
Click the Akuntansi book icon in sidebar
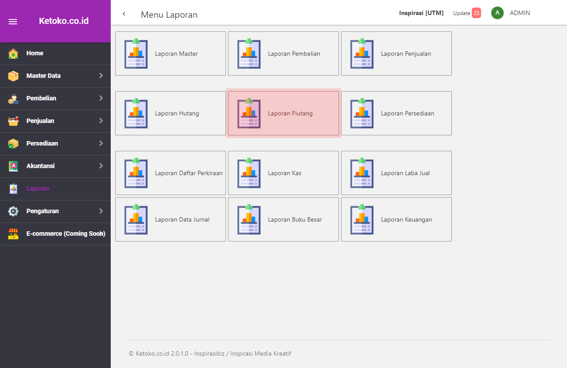tap(13, 166)
